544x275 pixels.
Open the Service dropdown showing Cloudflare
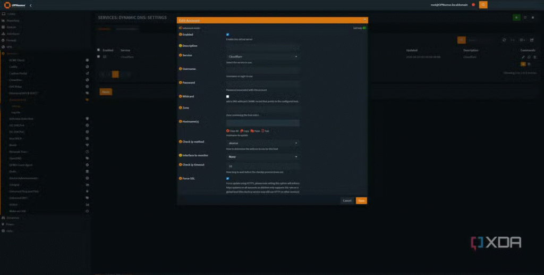pyautogui.click(x=262, y=56)
